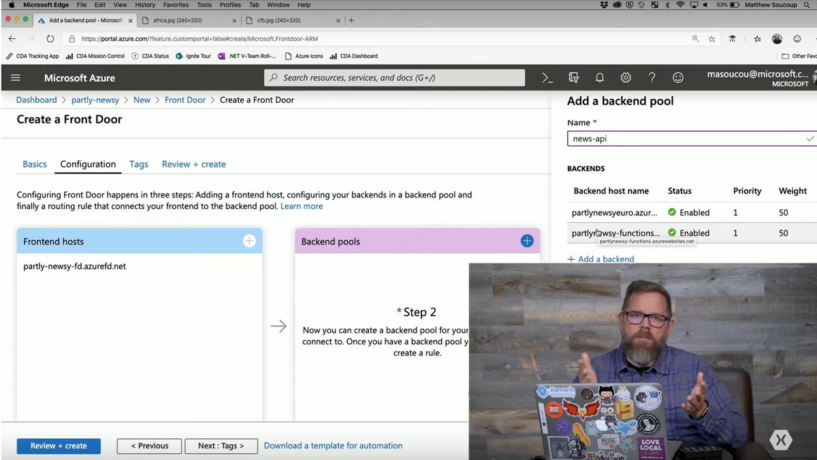Viewport: 817px width, 460px height.
Task: Open the feedback smiley icon in Azure
Action: click(x=678, y=78)
